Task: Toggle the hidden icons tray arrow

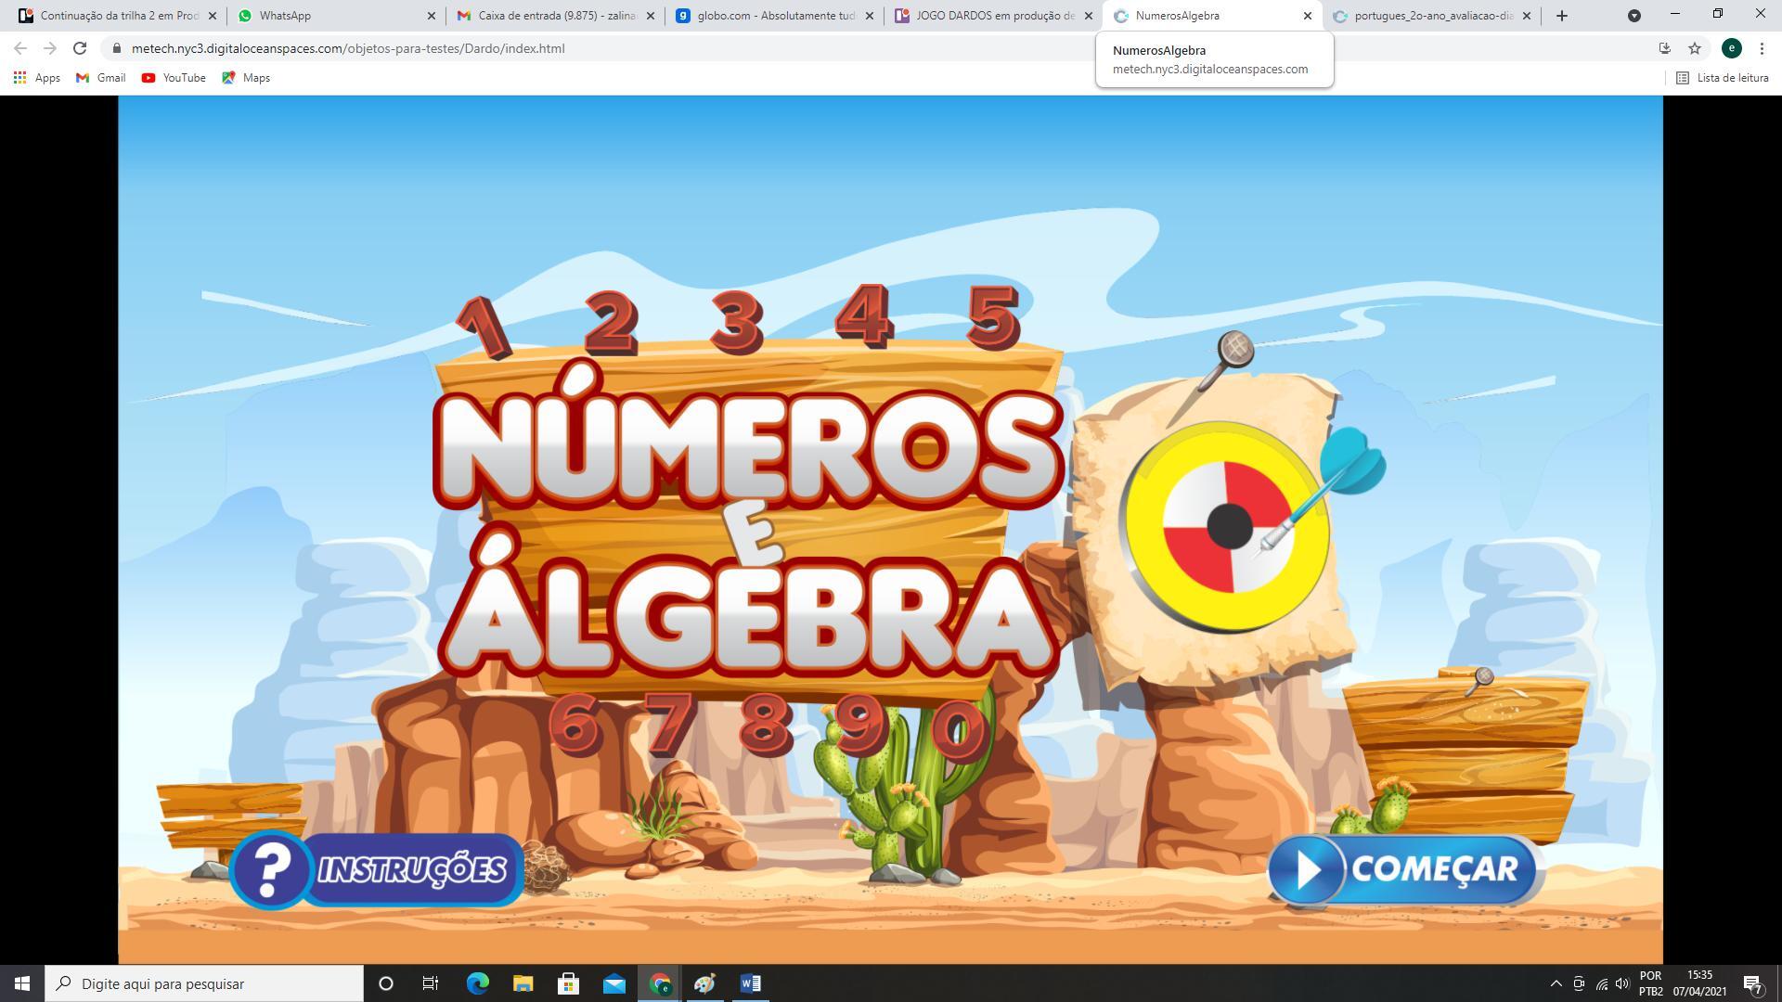Action: 1557,983
